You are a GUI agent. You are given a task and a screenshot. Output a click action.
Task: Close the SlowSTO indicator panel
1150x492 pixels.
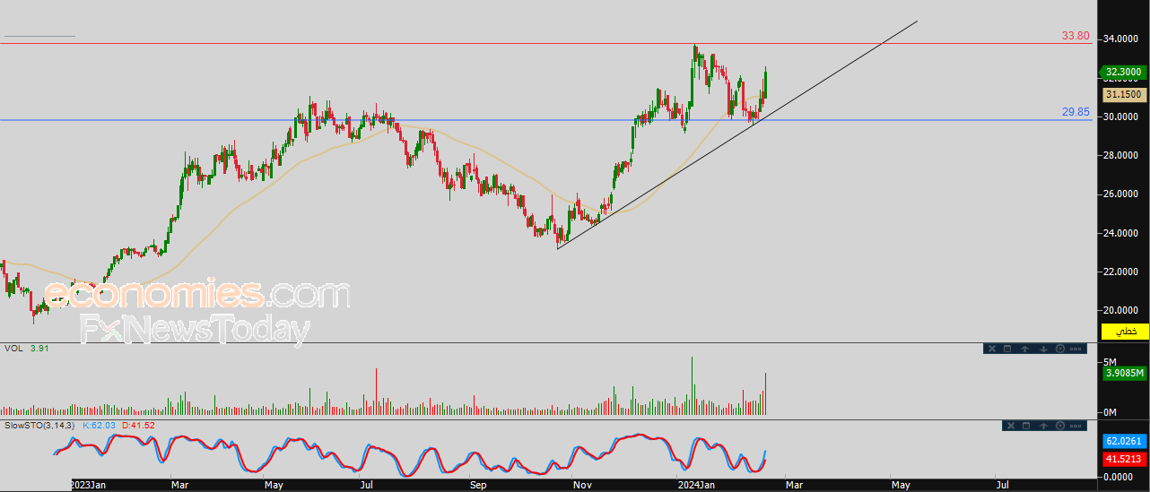(1011, 426)
